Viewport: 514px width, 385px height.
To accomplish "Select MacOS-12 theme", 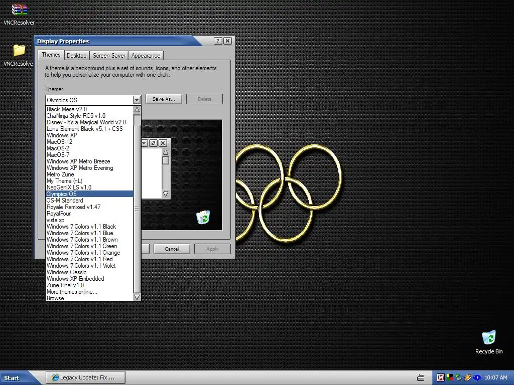I will 89,142.
